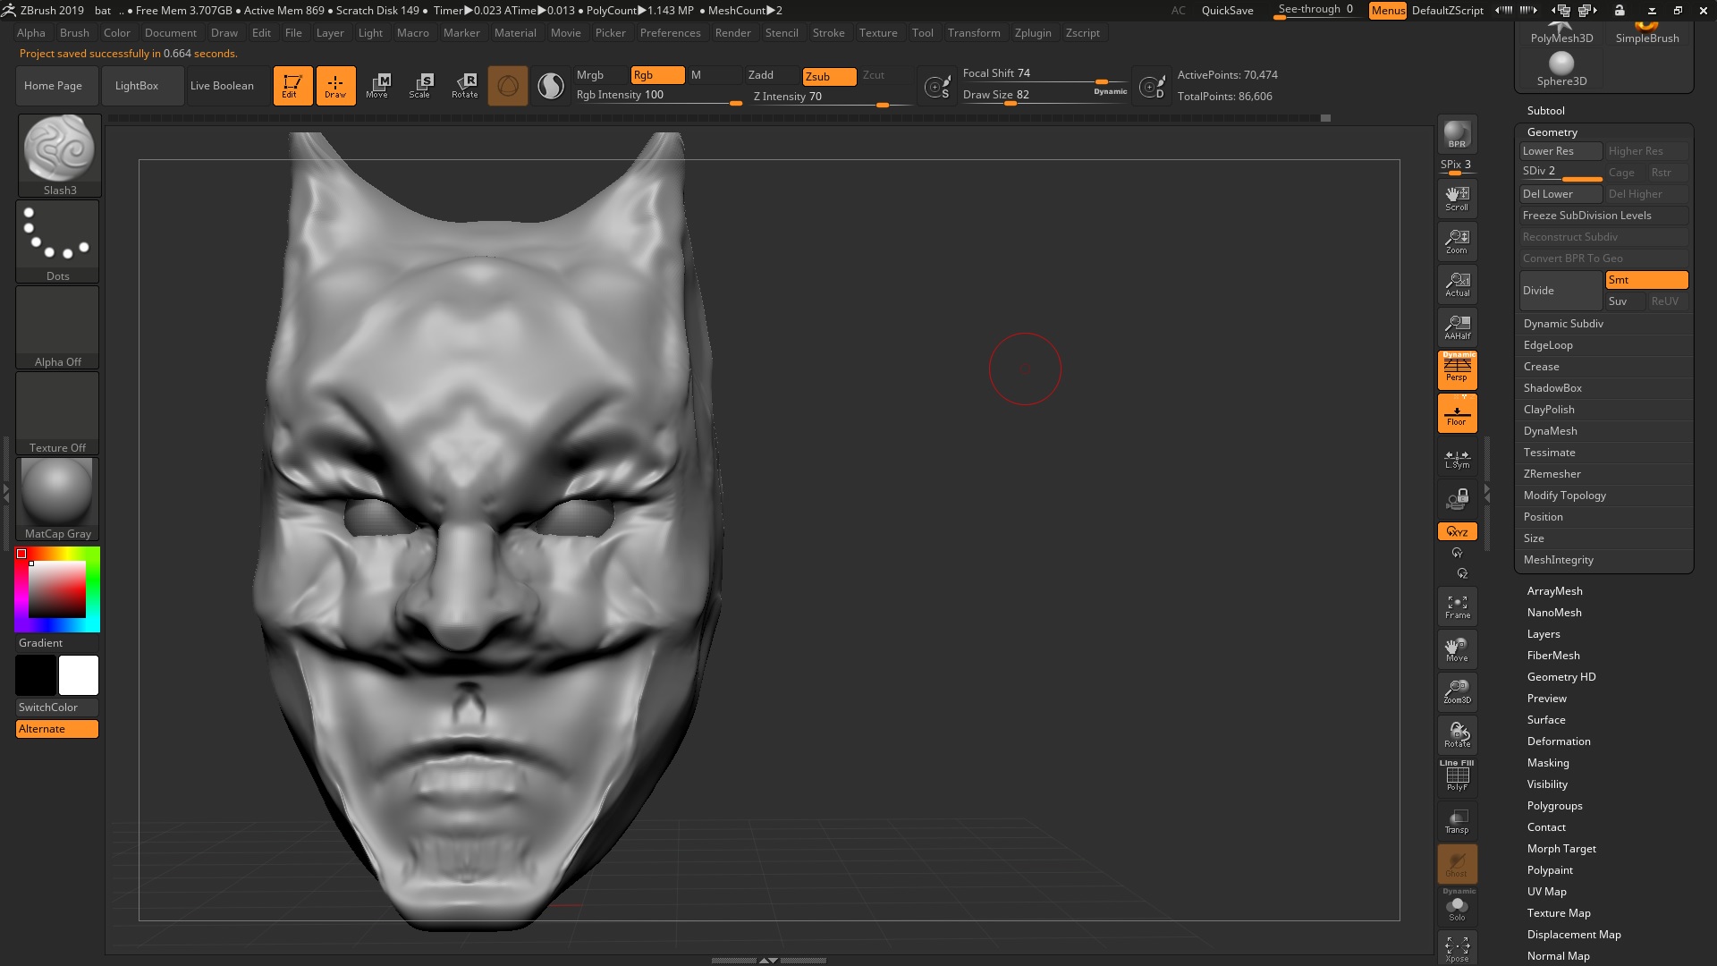The height and width of the screenshot is (966, 1717).
Task: Collapse the Geometry palette
Action: coord(1552,132)
